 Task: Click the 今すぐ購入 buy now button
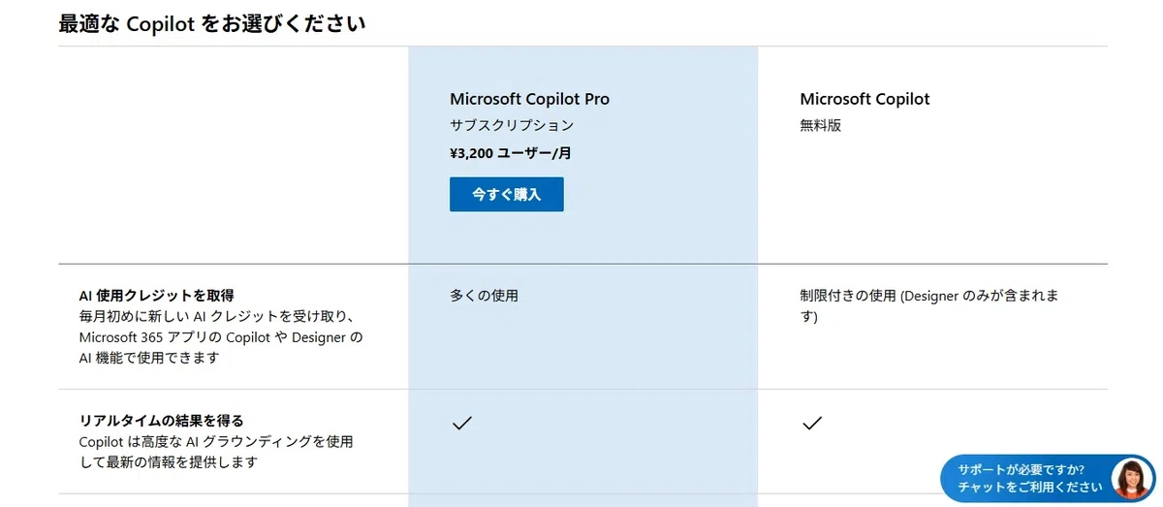(x=506, y=194)
